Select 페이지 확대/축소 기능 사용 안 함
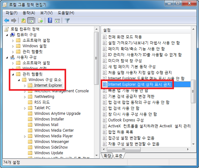This screenshot has height=168, width=199. coord(136,49)
